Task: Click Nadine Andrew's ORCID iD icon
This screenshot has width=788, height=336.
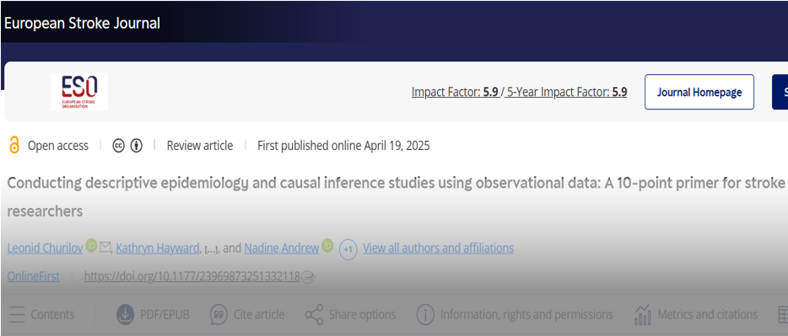Action: pyautogui.click(x=327, y=246)
